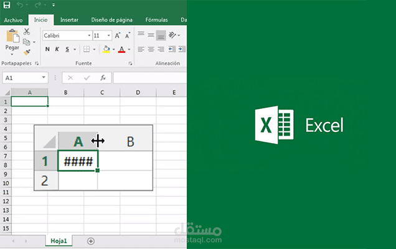
Task: Open the Copy options arrow
Action: [34, 42]
